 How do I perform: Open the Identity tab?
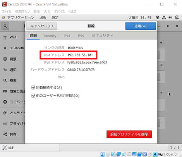coord(50,36)
